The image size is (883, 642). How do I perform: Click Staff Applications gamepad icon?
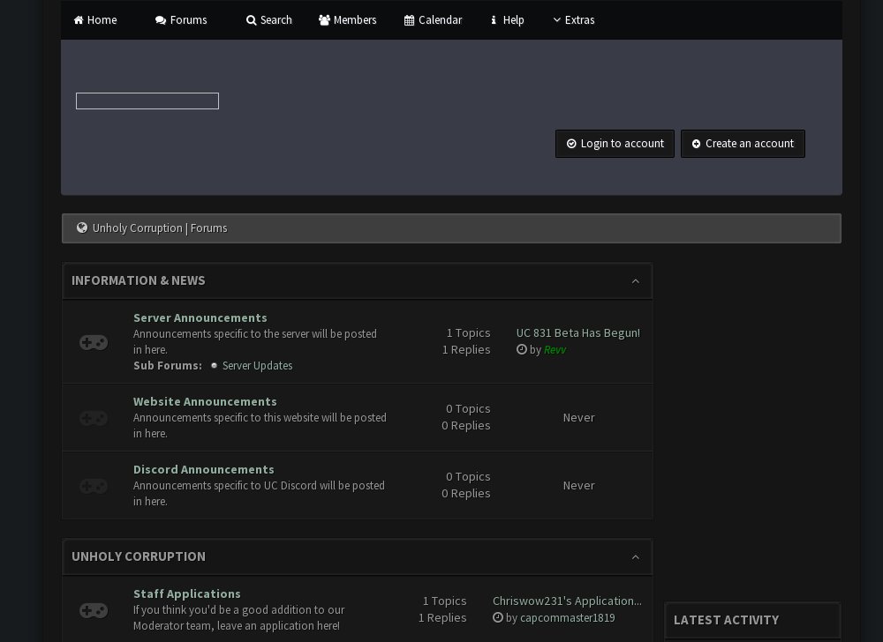[x=94, y=610]
